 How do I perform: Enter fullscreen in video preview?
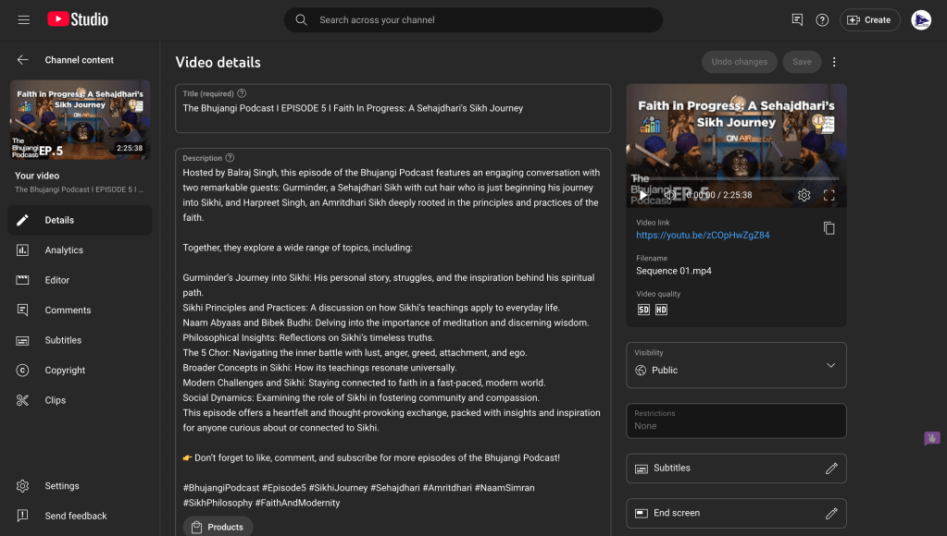click(x=829, y=195)
